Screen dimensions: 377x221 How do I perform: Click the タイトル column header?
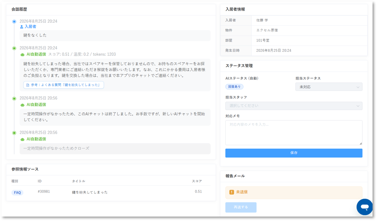coord(79,181)
